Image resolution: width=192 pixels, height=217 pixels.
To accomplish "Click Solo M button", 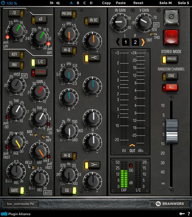I will coord(166,3).
